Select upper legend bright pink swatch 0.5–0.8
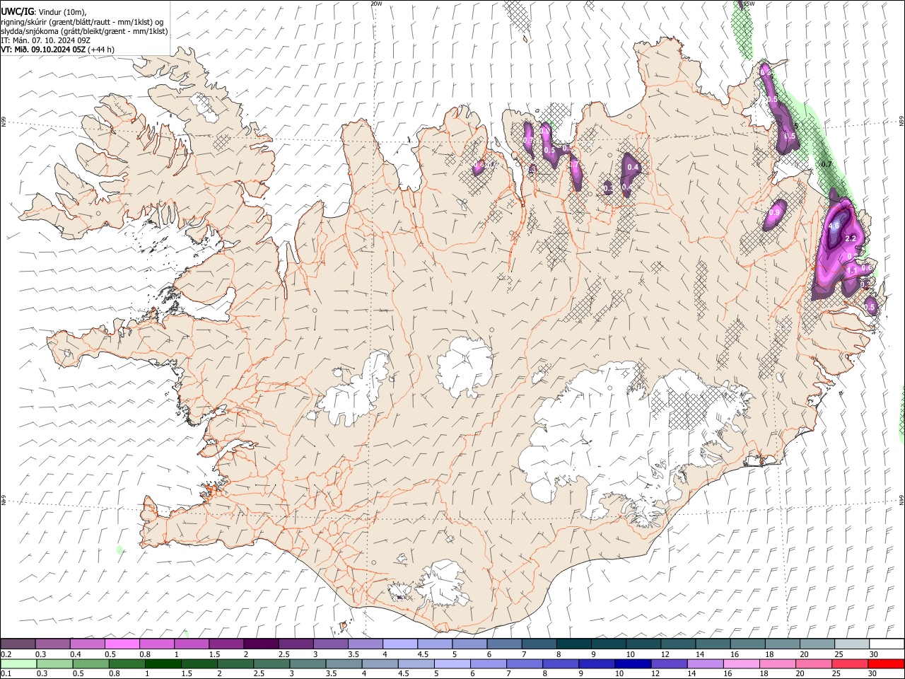The width and height of the screenshot is (905, 679). pyautogui.click(x=122, y=644)
